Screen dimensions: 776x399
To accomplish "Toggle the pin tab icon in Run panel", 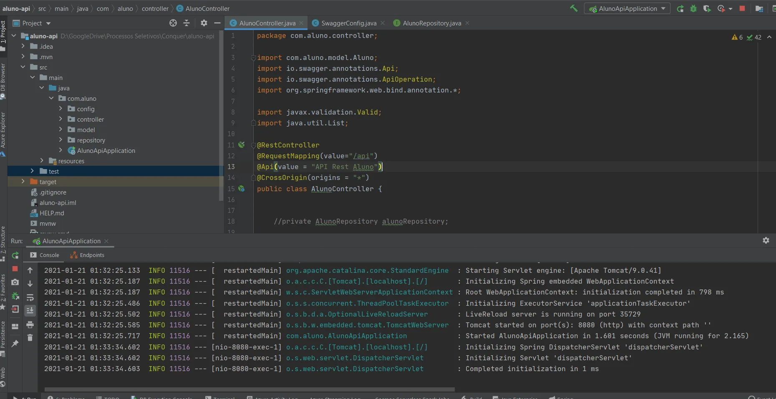I will [15, 344].
